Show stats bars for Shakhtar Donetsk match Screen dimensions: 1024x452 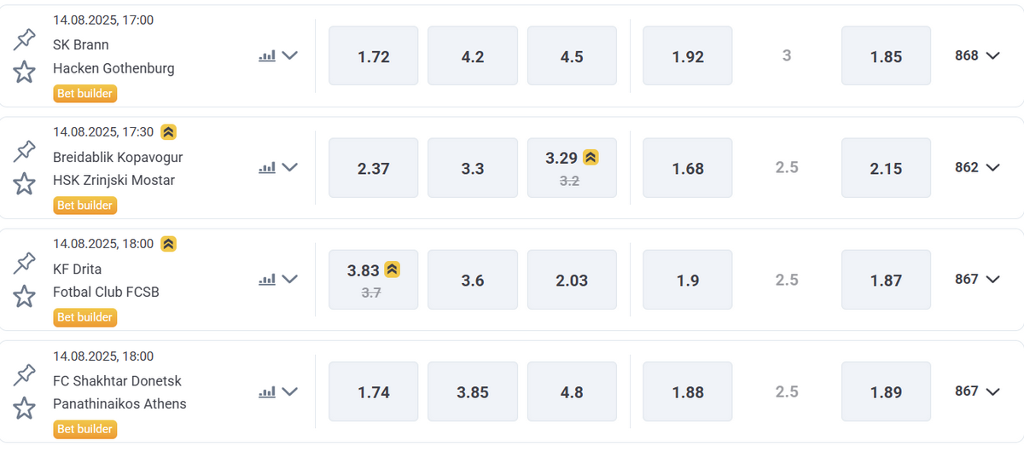267,392
